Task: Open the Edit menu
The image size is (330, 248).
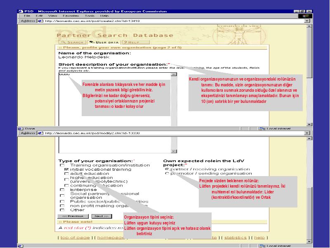Action: coord(39,16)
